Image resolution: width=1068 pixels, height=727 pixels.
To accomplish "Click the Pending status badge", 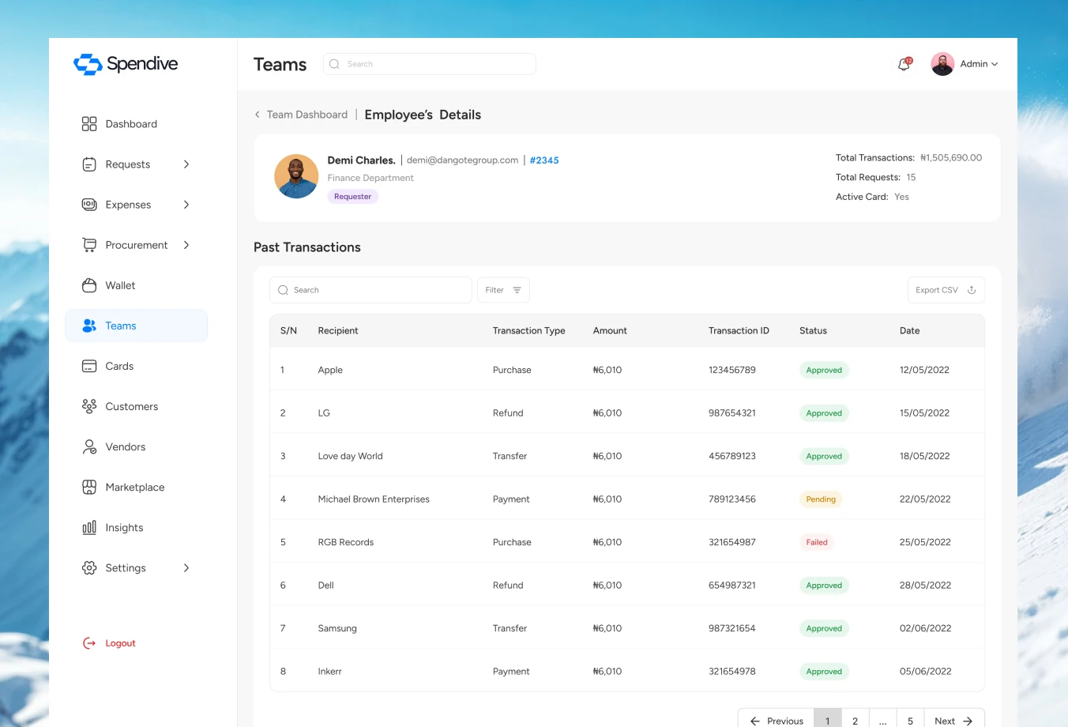I will 821,499.
